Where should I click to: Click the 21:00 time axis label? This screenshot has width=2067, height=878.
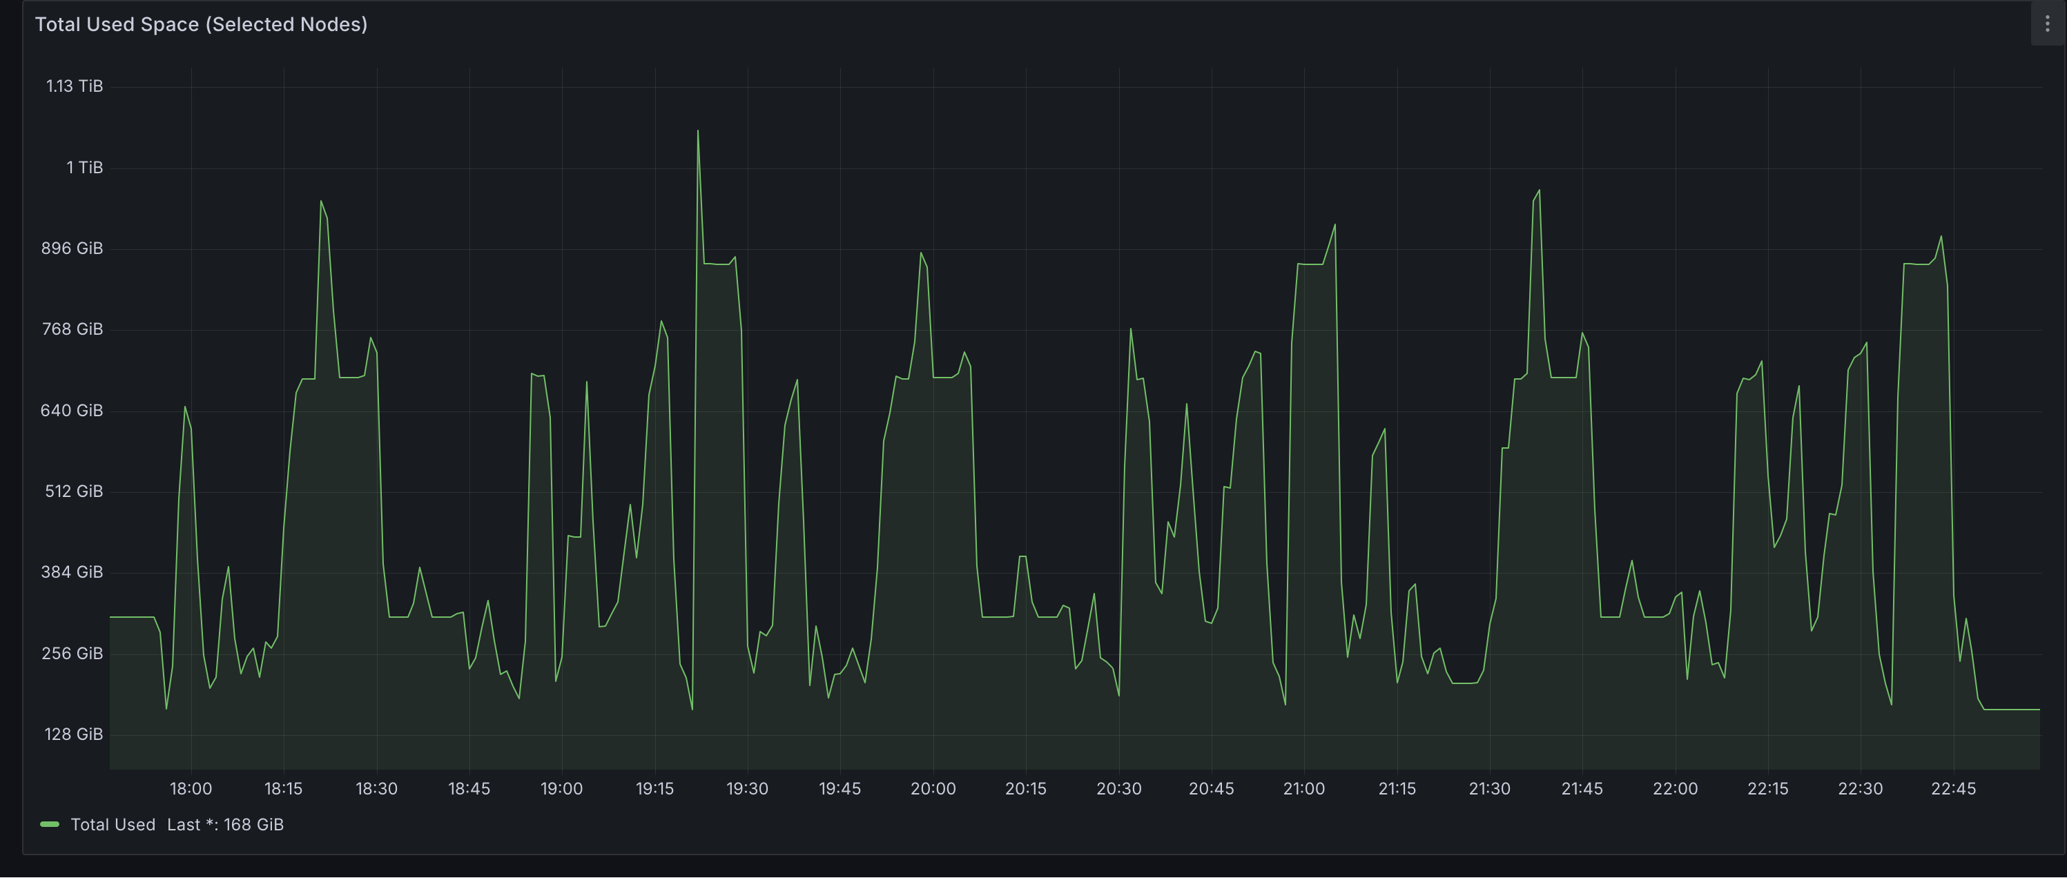(1304, 788)
